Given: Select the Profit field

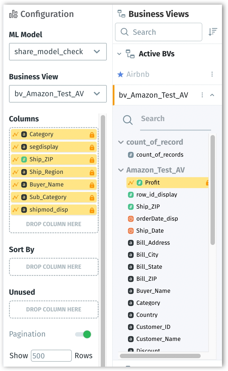Looking at the screenshot, I should [x=167, y=183].
